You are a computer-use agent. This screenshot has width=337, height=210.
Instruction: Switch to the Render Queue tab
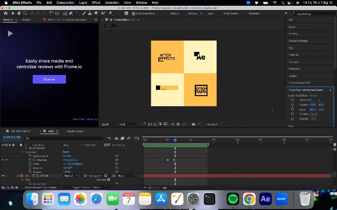click(75, 131)
